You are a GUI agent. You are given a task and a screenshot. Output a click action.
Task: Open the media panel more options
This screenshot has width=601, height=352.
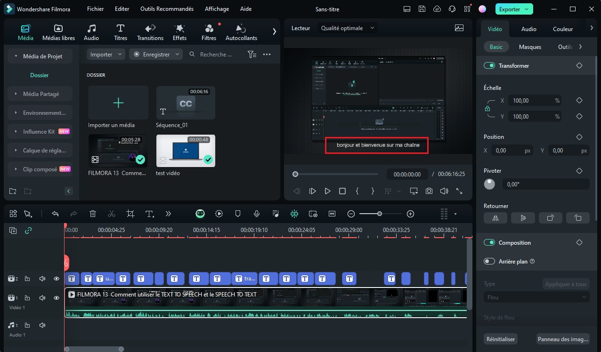(267, 55)
